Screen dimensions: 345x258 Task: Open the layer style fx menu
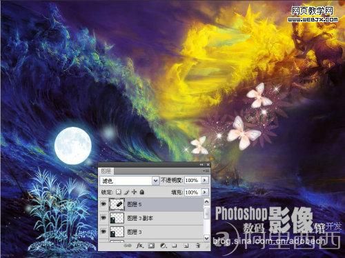pos(139,246)
